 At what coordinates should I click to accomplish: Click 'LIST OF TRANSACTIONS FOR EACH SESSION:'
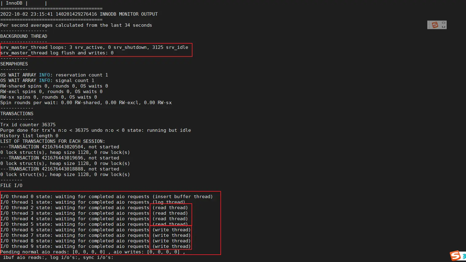point(52,141)
